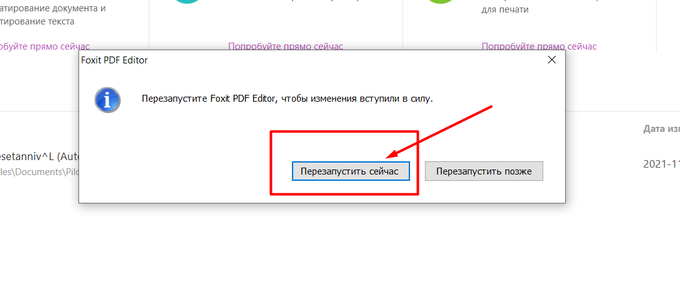680x285 pixels.
Task: Close the Foxit PDF Editor dialog
Action: click(x=552, y=60)
